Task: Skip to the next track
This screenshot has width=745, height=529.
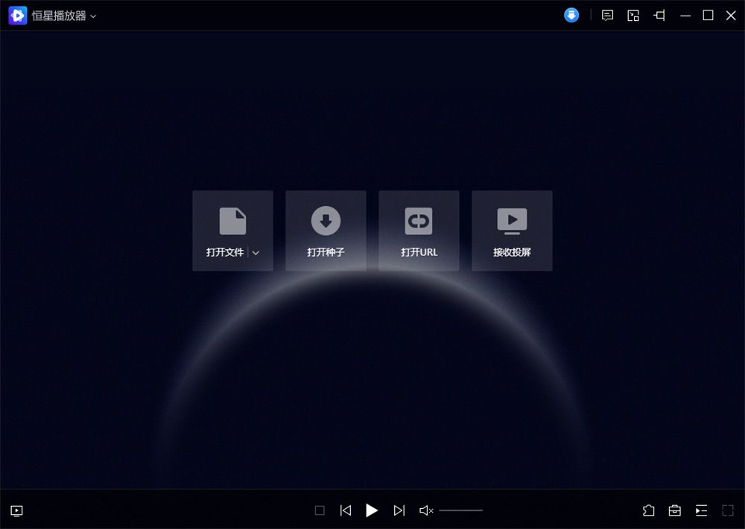Action: [399, 510]
